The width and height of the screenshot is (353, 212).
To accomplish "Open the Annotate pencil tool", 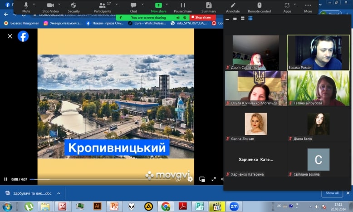I will click(x=233, y=6).
